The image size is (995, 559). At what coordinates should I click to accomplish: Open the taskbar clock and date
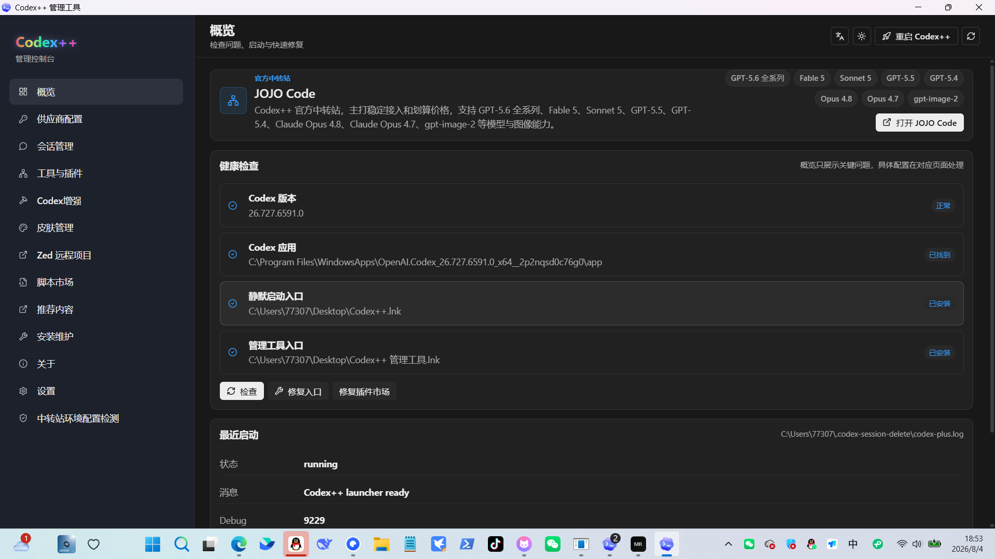tap(967, 544)
